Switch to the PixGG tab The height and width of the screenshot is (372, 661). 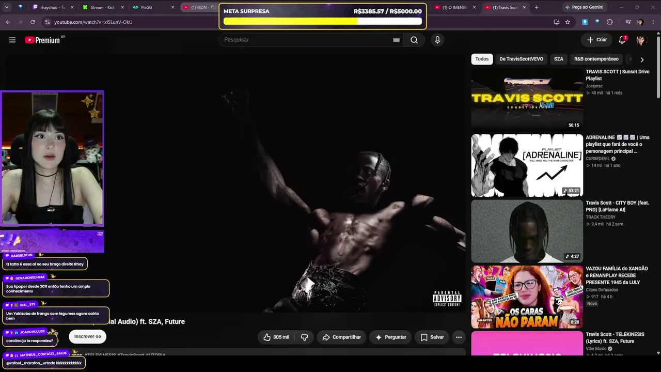point(153,7)
